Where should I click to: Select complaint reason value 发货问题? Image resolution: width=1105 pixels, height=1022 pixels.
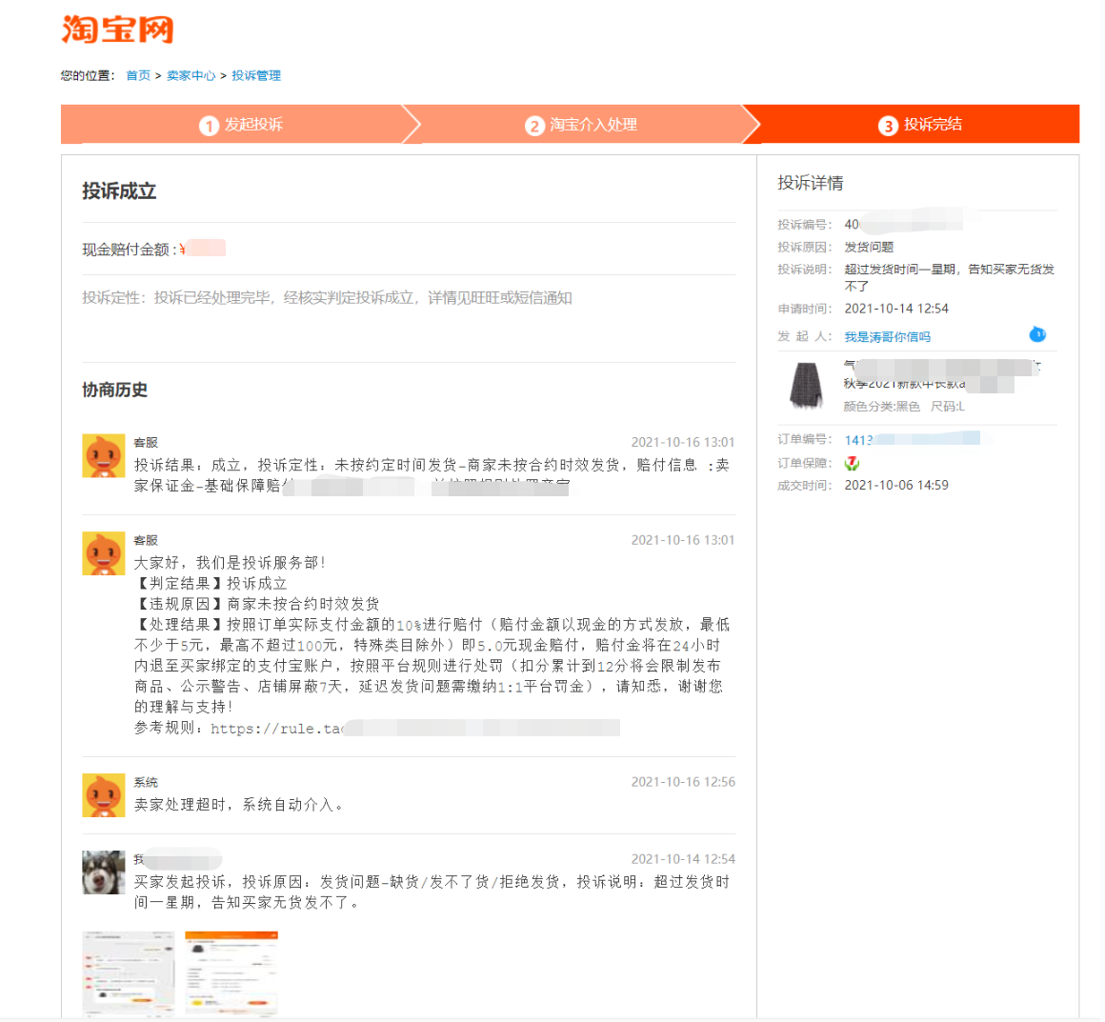coord(869,248)
